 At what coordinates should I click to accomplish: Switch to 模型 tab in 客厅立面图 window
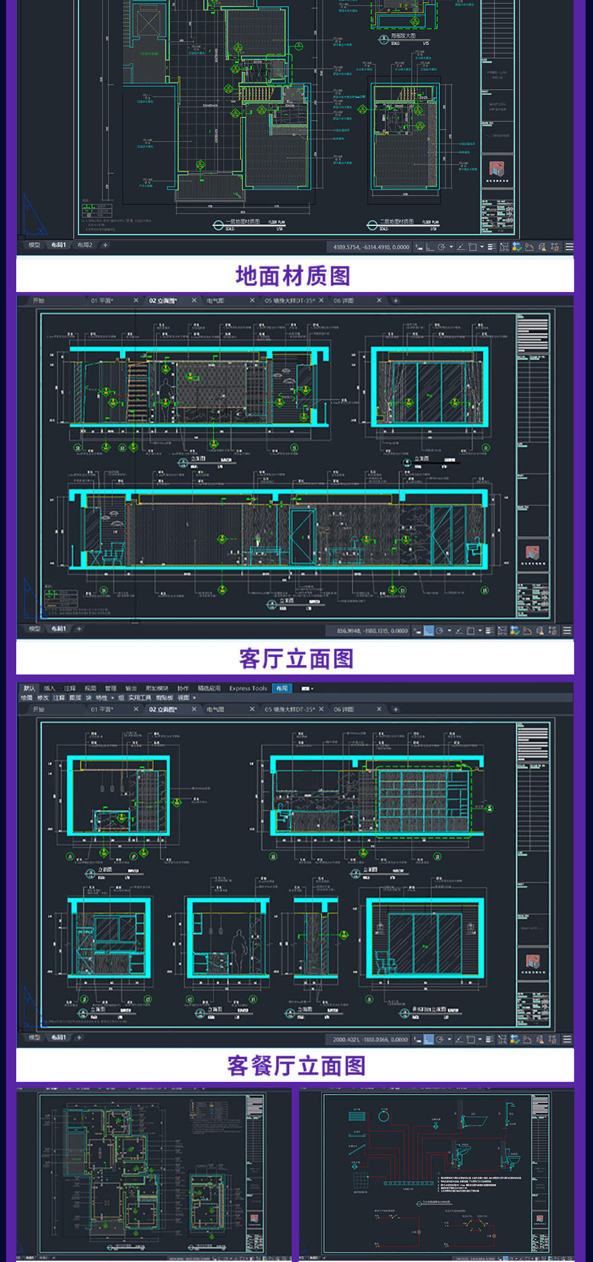pyautogui.click(x=34, y=629)
